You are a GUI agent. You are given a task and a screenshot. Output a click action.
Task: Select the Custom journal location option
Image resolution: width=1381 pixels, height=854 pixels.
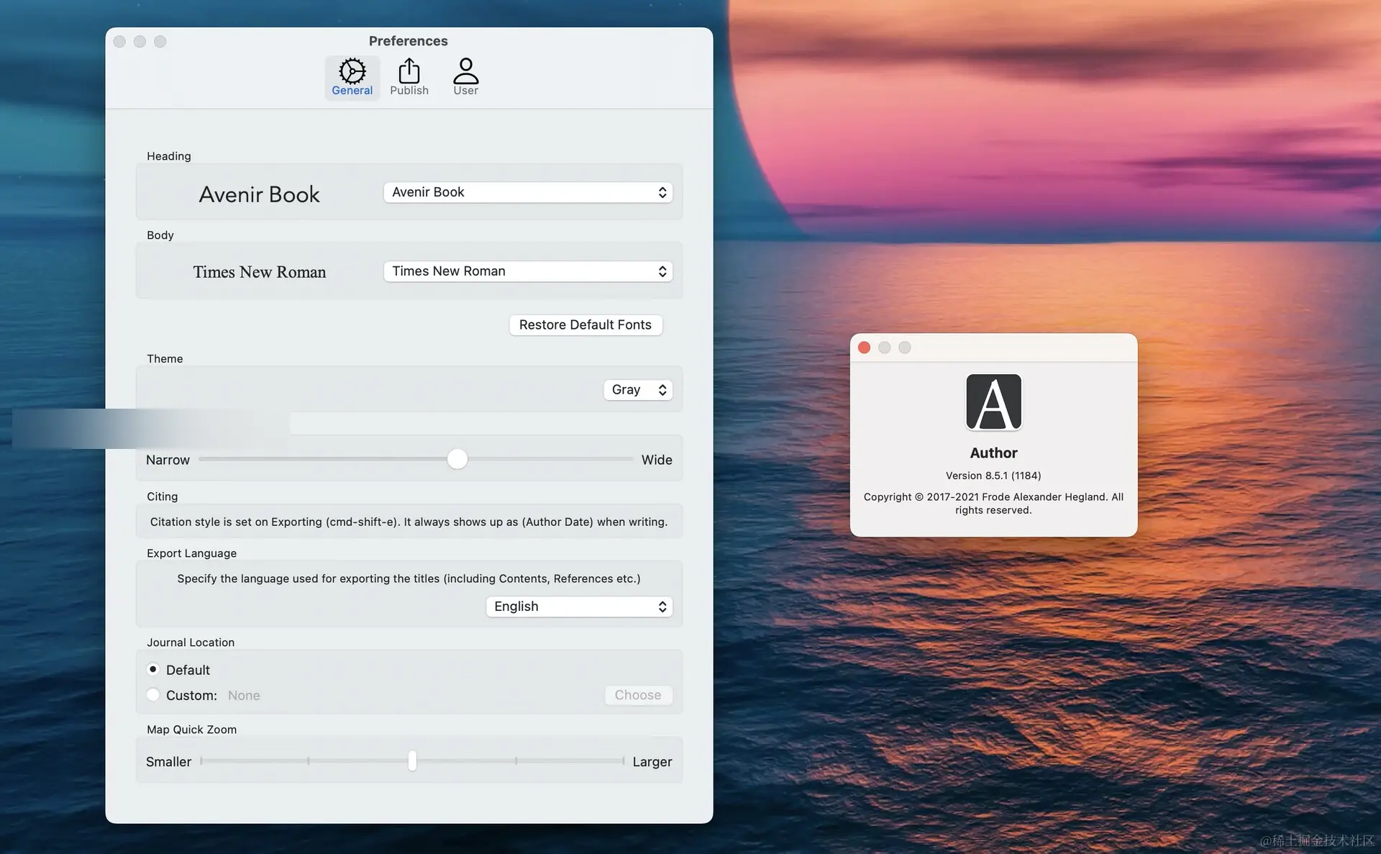tap(153, 695)
